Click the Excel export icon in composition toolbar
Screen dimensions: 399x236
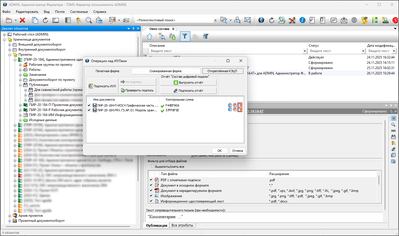coord(172,36)
